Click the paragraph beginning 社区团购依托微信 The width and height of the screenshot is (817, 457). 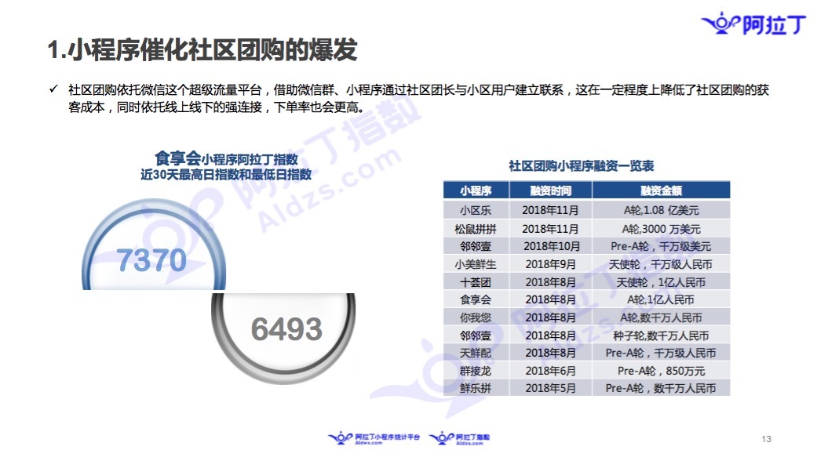pos(418,98)
